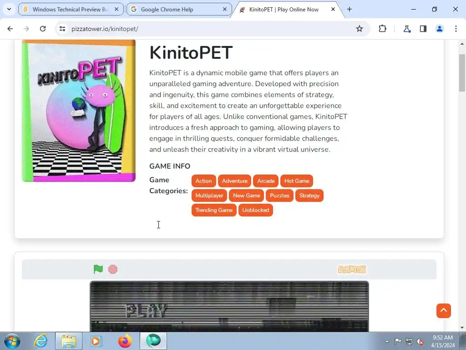Launch Internet Explorer from the taskbar
The image size is (466, 350).
click(41, 341)
